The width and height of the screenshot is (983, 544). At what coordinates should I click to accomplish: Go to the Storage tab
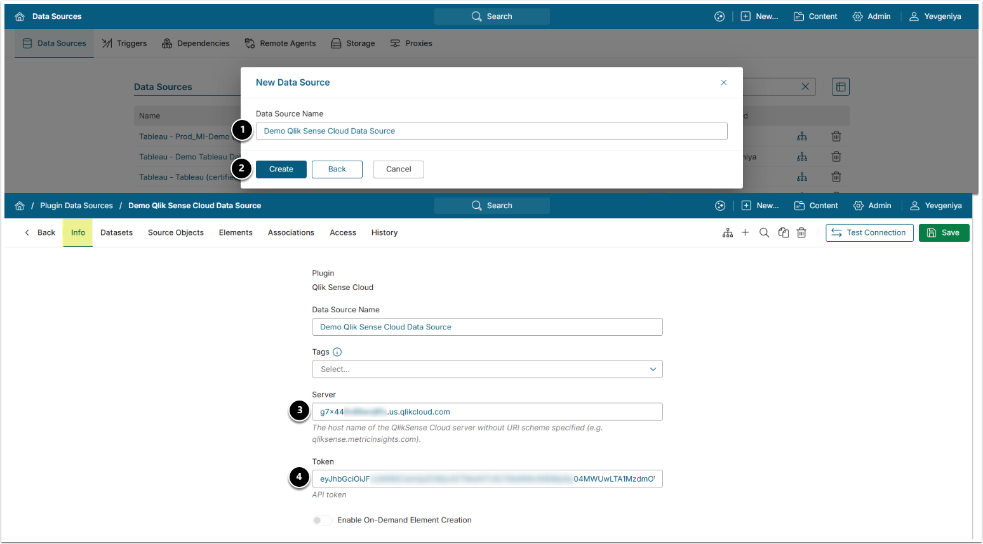(353, 43)
